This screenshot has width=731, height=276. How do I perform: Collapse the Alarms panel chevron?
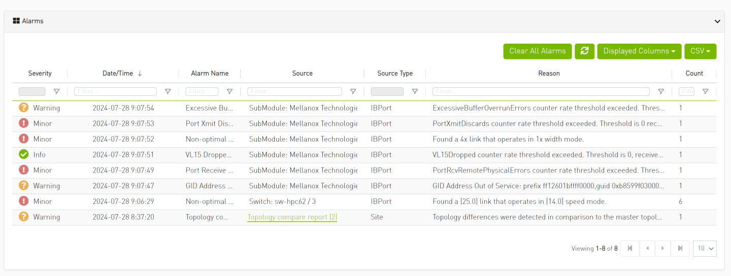point(717,21)
